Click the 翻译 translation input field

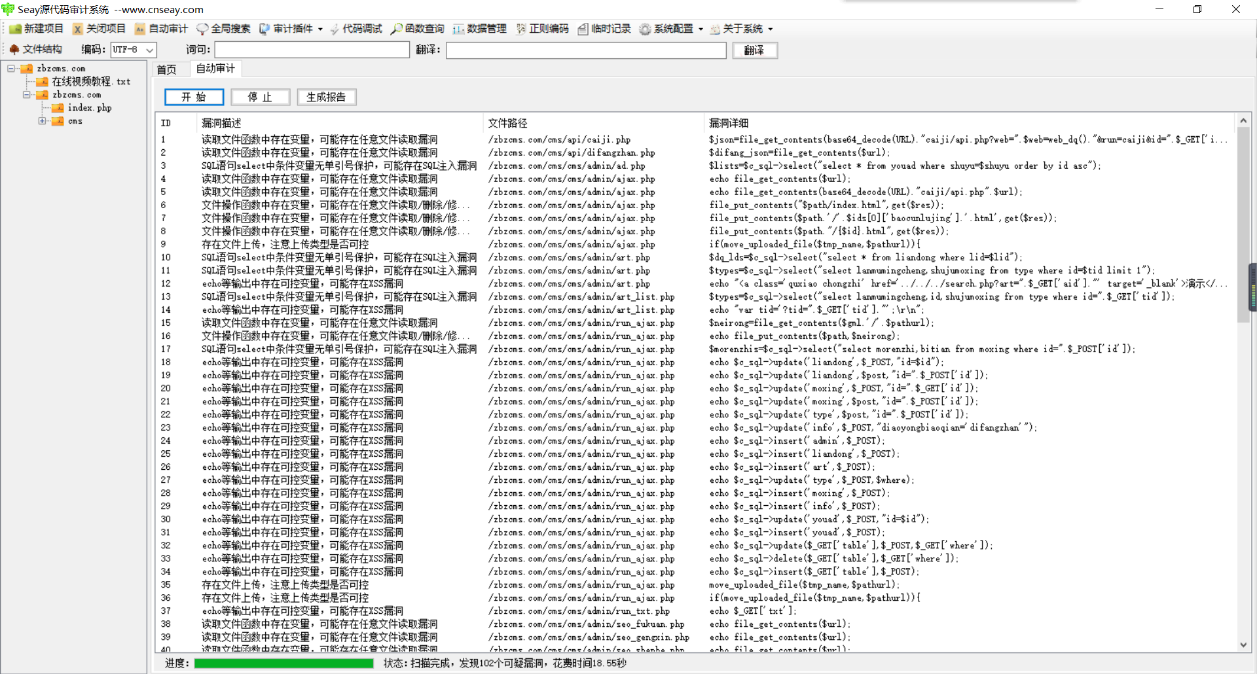click(586, 50)
